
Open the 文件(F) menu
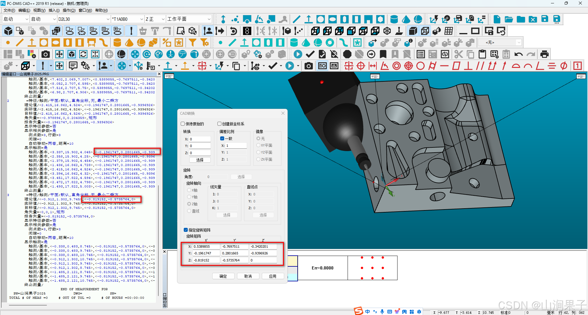[x=9, y=10]
